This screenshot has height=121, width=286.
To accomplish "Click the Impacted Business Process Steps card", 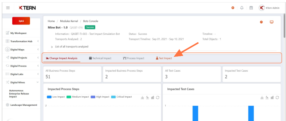I will pos(132,74).
